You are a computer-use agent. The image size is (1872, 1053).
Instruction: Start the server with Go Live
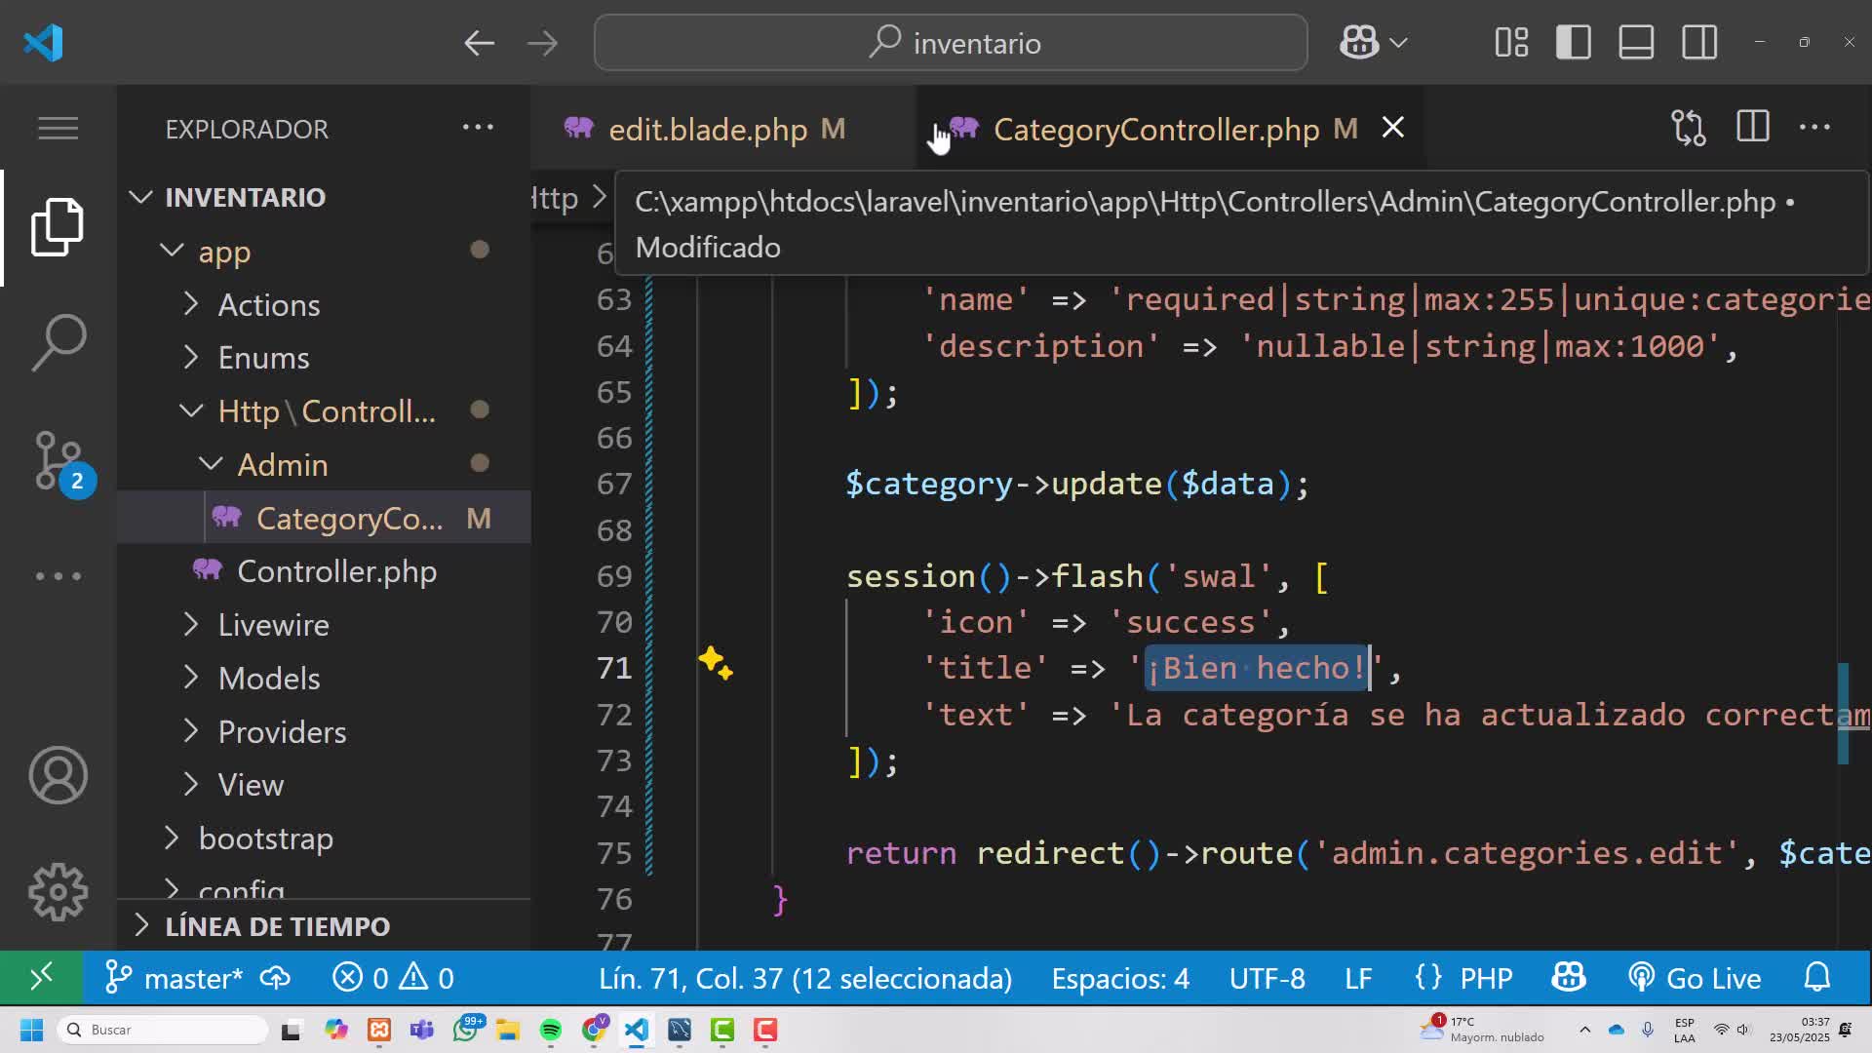pyautogui.click(x=1695, y=978)
